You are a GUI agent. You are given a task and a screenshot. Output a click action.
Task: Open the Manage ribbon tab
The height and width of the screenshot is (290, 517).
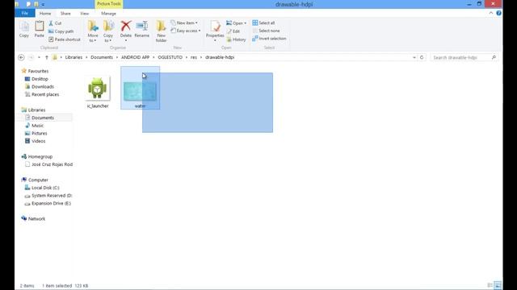point(108,14)
